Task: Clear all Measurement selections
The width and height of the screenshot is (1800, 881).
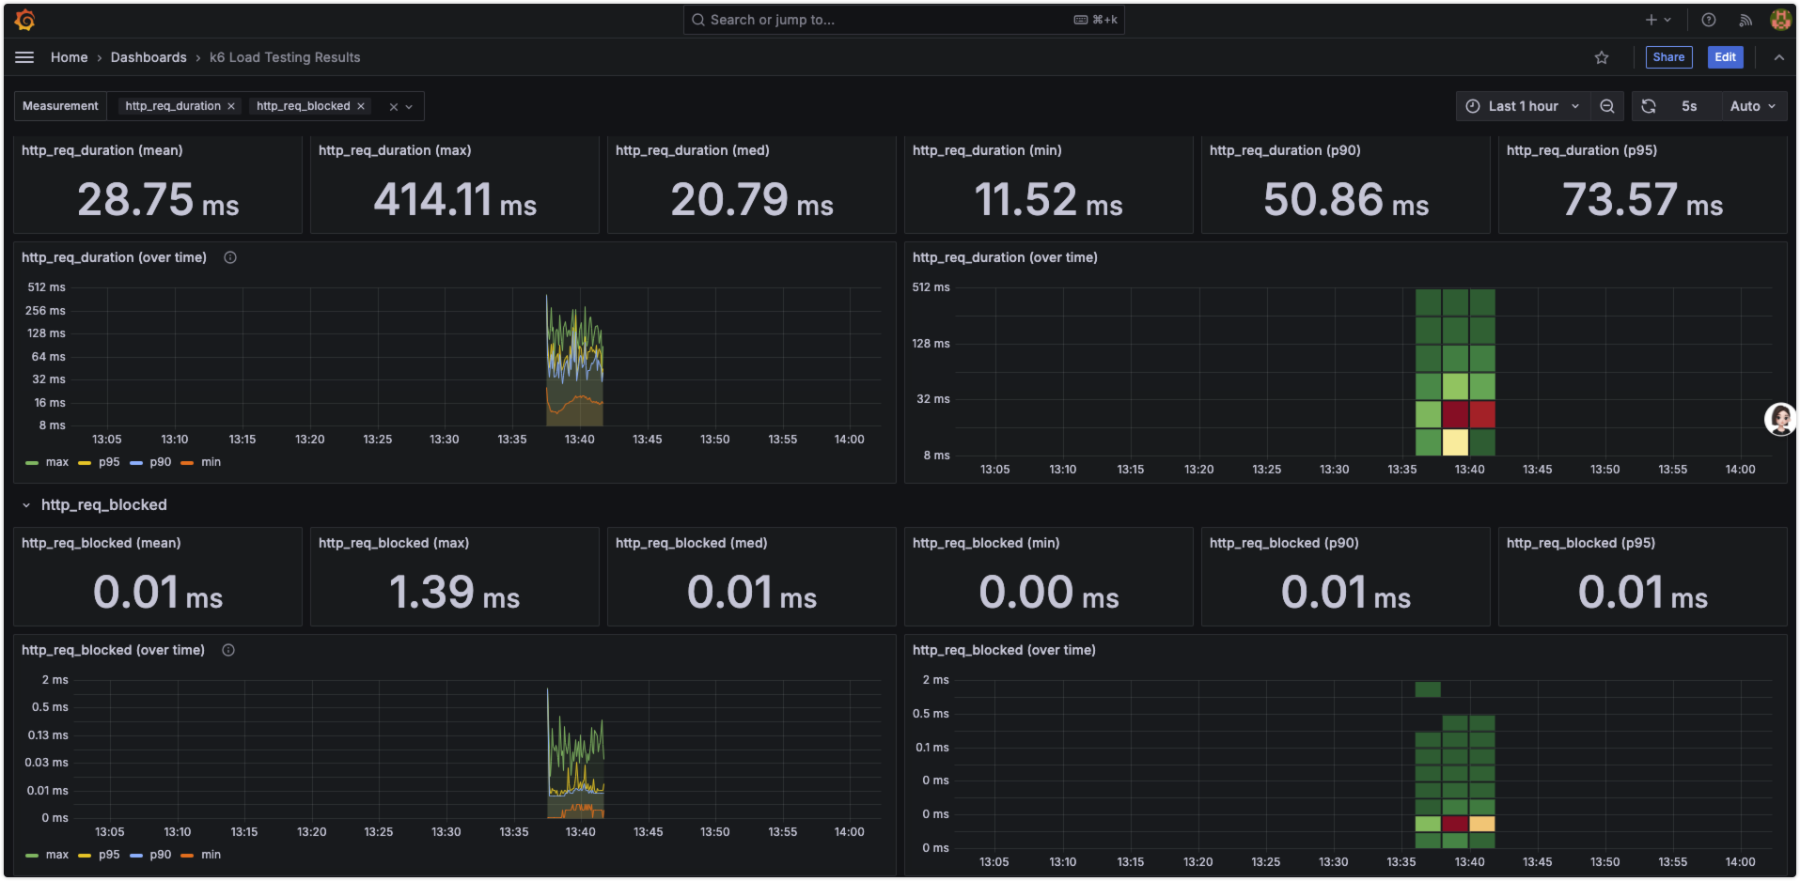Action: 394,107
